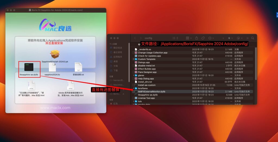Image resolution: width=278 pixels, height=142 pixels.
Task: Expand the glares folder disclosure triangle
Action: click(x=133, y=75)
